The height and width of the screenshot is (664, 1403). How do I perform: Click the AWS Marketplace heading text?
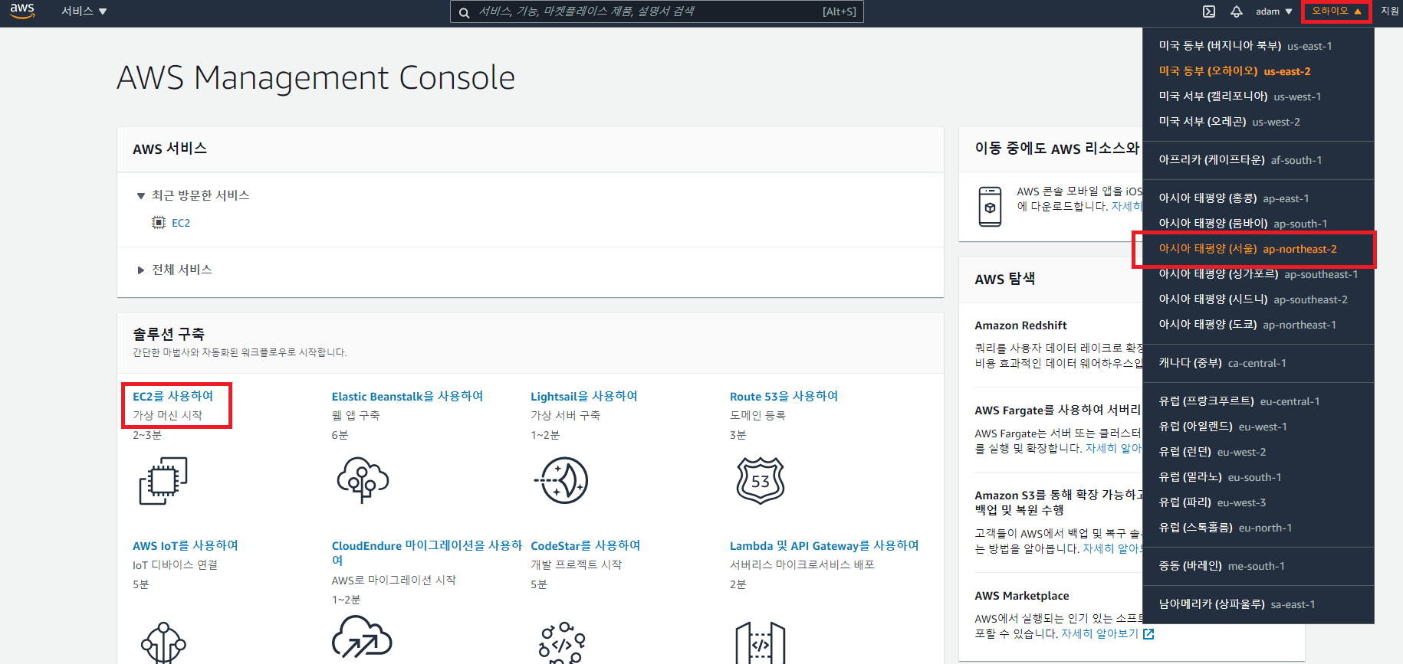pos(1022,596)
